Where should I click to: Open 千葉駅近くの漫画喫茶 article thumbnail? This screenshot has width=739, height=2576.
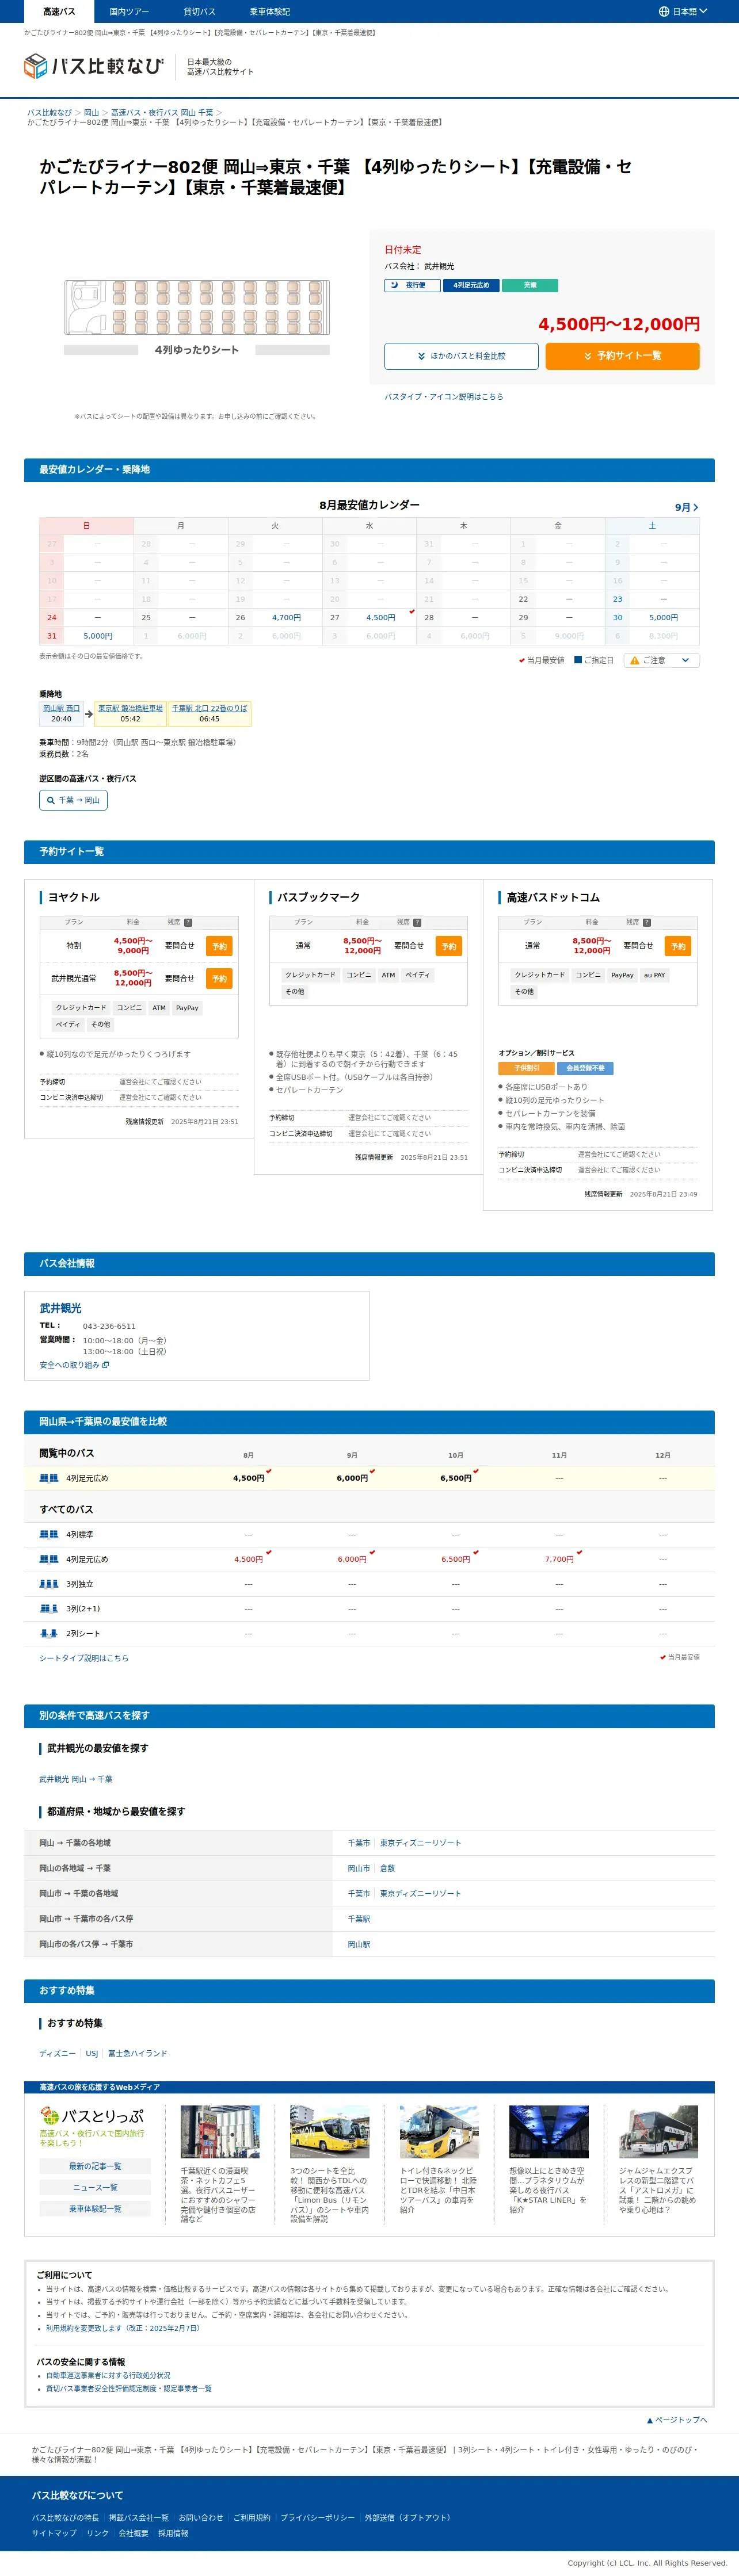[x=220, y=2132]
